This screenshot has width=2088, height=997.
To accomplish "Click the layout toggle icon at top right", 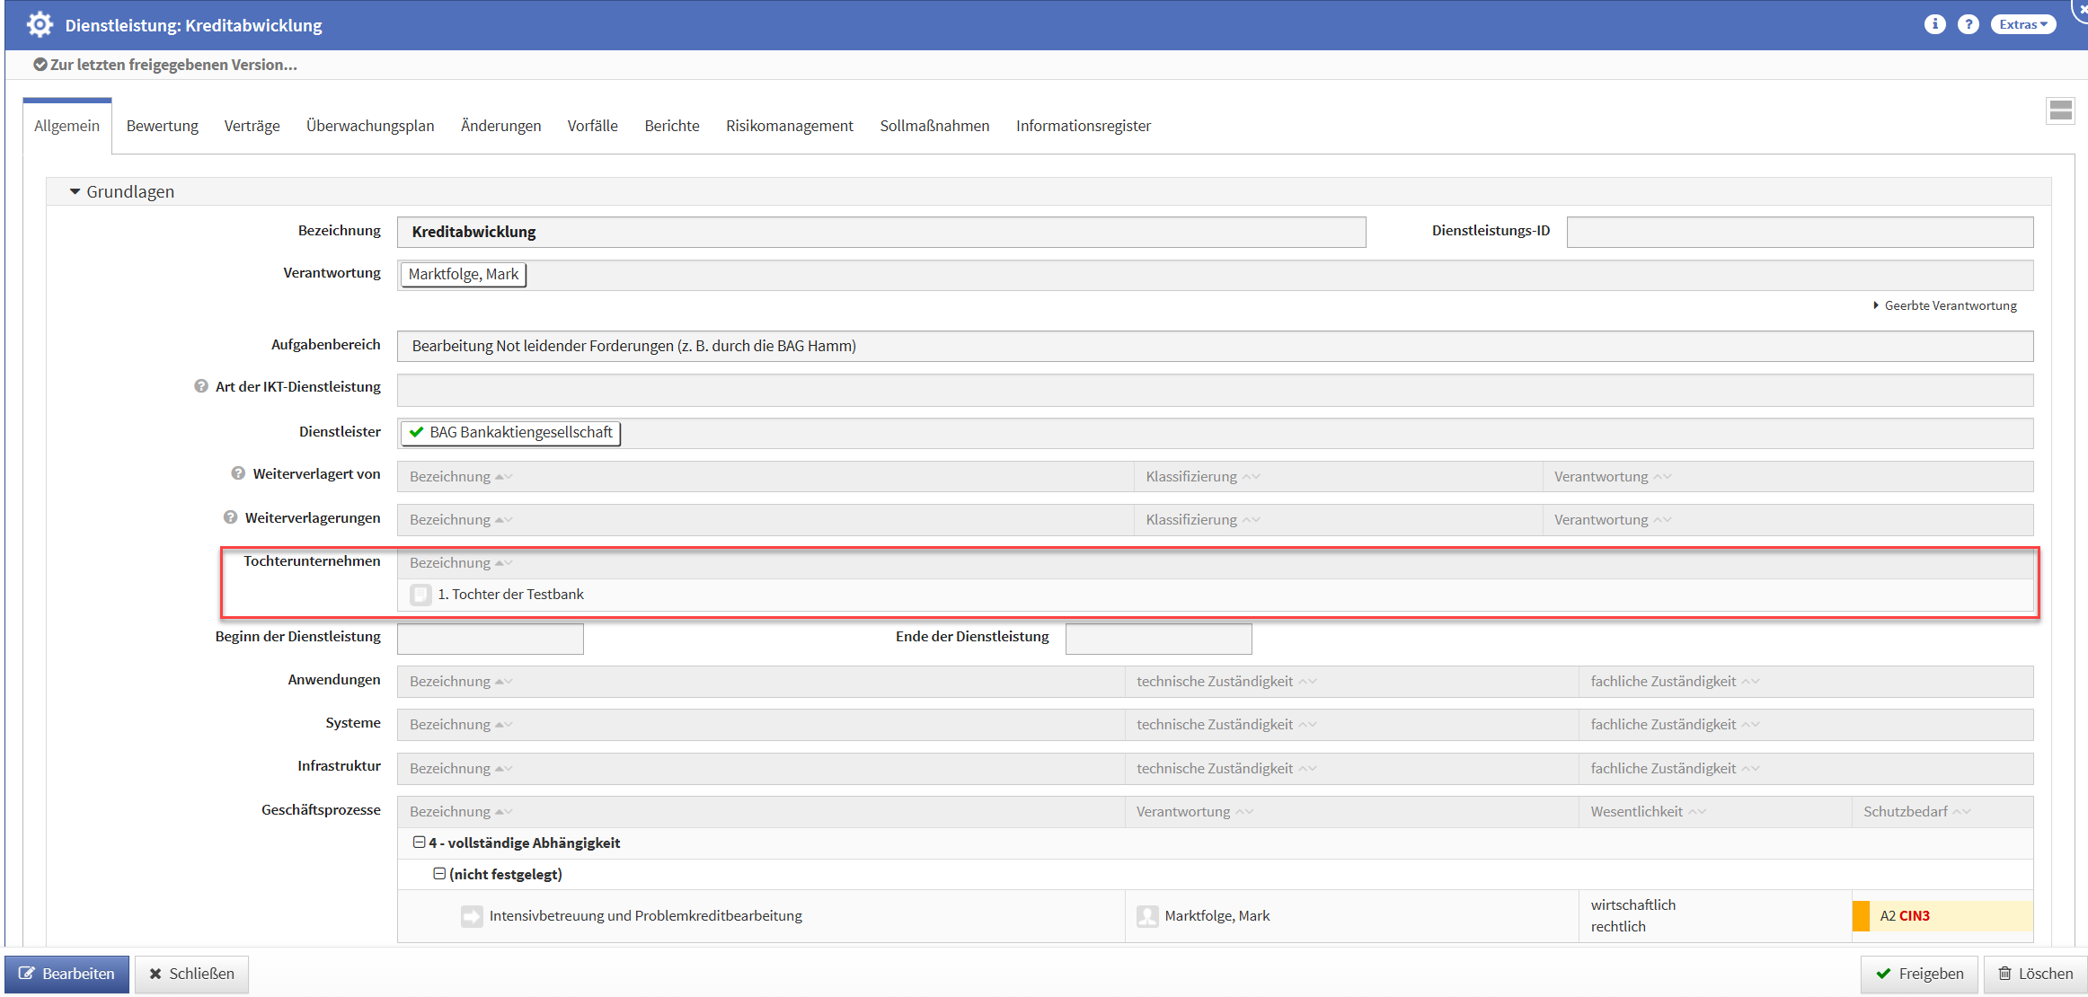I will tap(2060, 111).
